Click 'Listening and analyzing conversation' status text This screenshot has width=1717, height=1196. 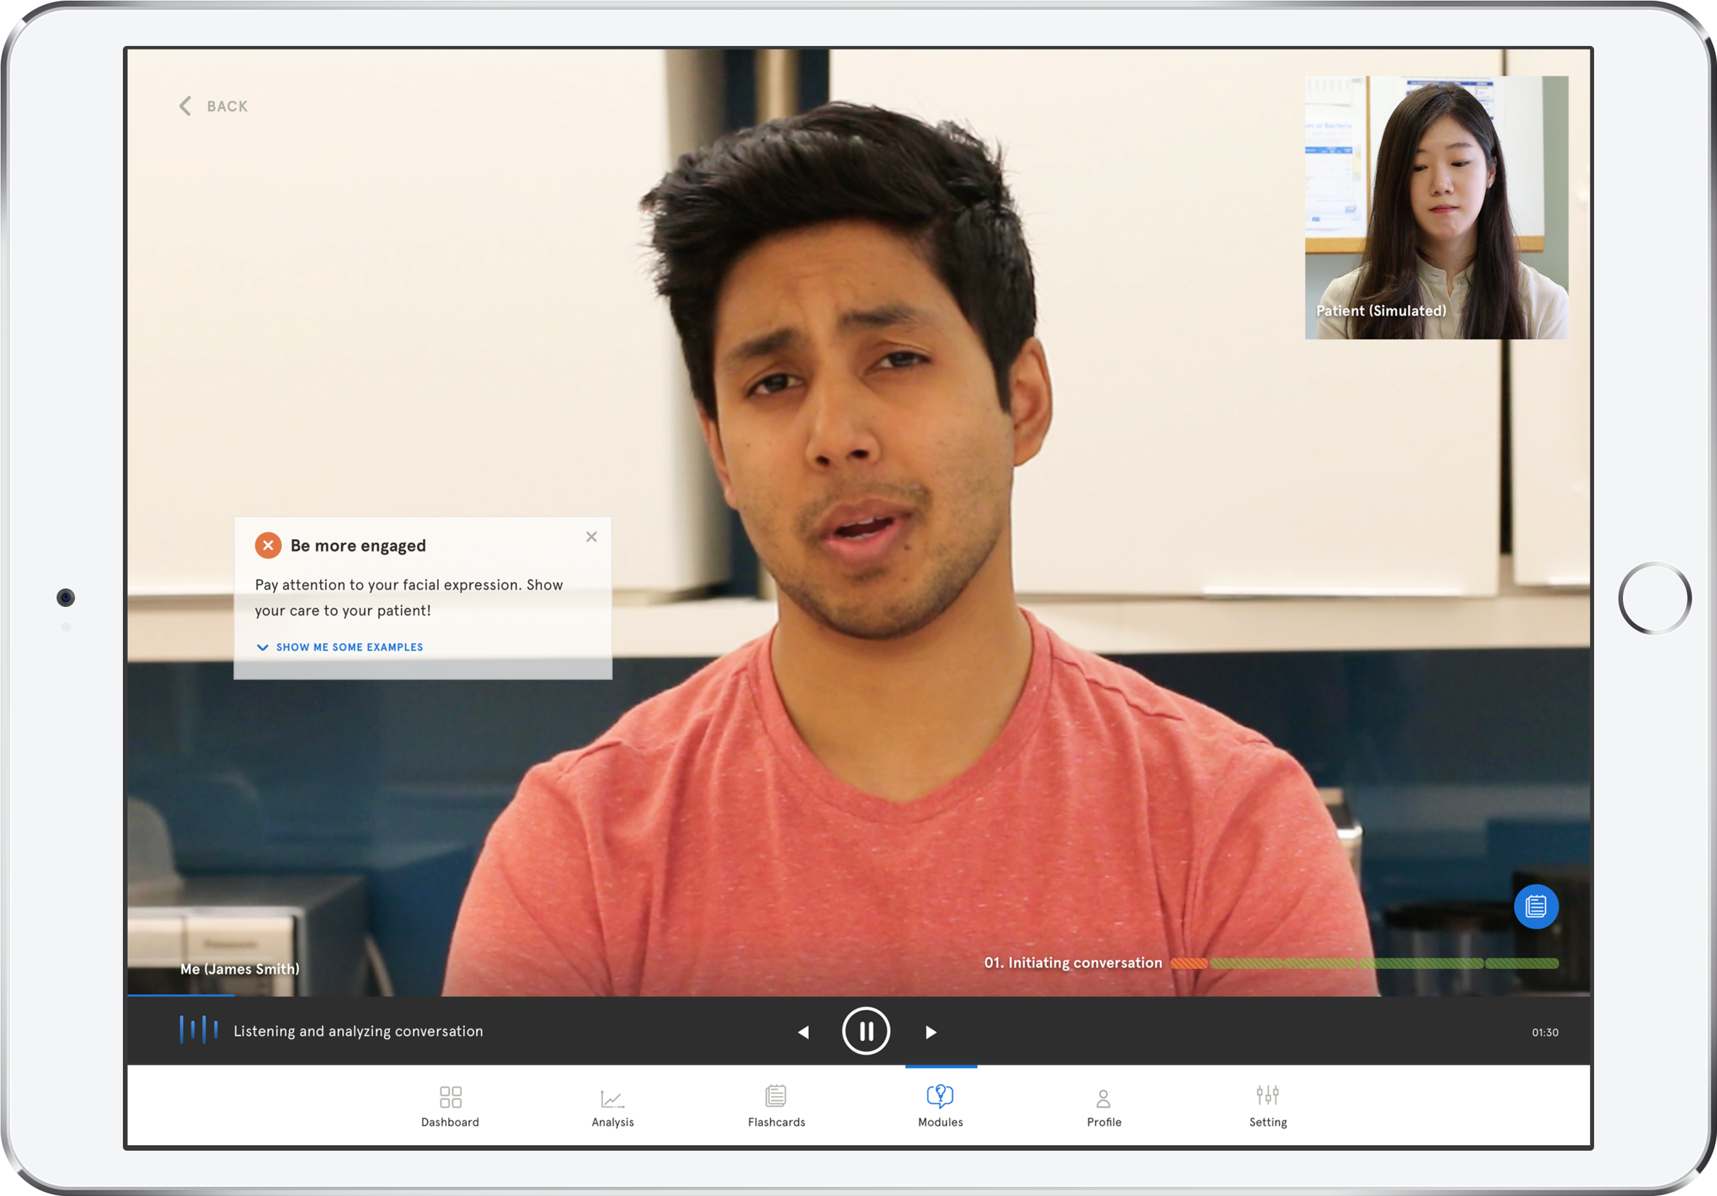coord(359,1031)
